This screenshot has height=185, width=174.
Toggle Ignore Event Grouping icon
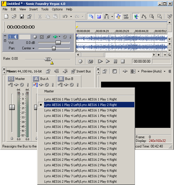coord(126,16)
